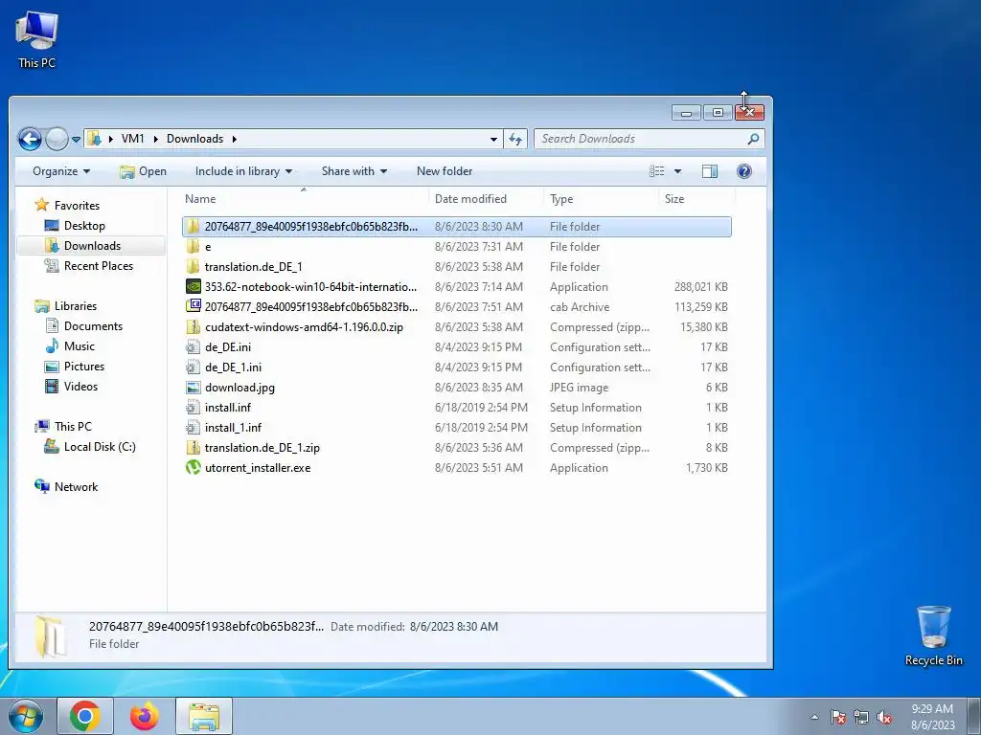Open the Recycle Bin desktop icon
The width and height of the screenshot is (981, 735).
(x=933, y=635)
